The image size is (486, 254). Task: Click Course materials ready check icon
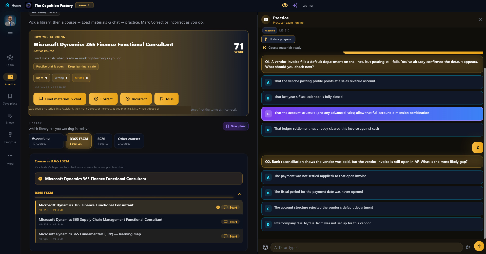tap(264, 47)
